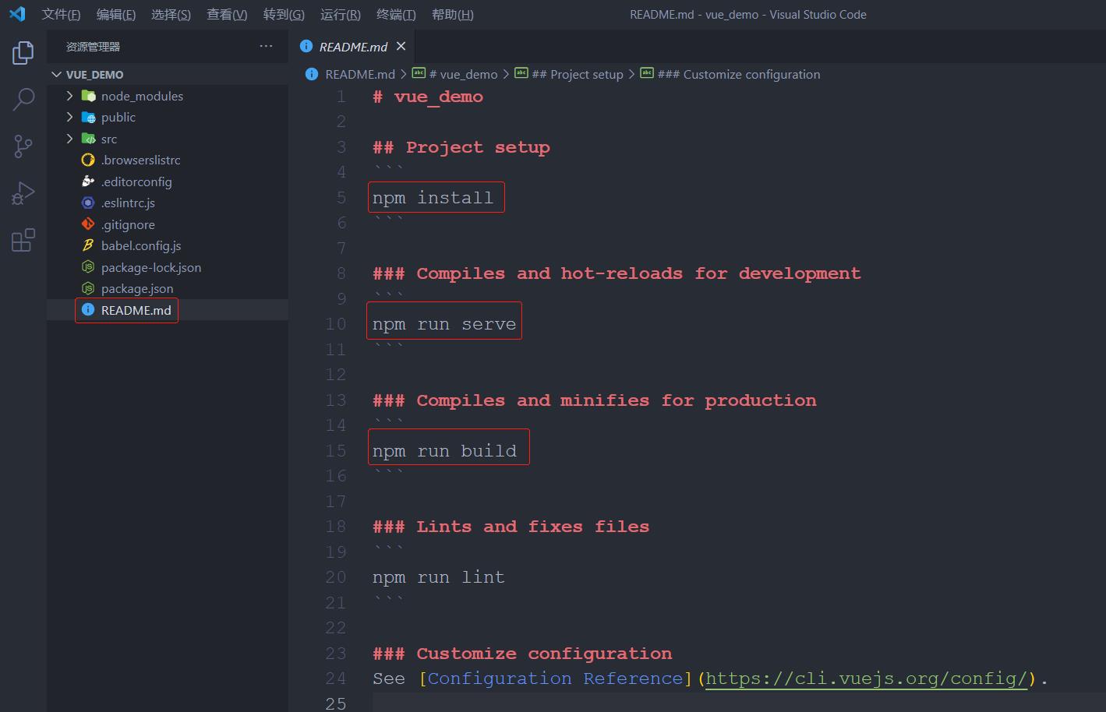
Task: Open the Source Control view icon
Action: [x=23, y=146]
